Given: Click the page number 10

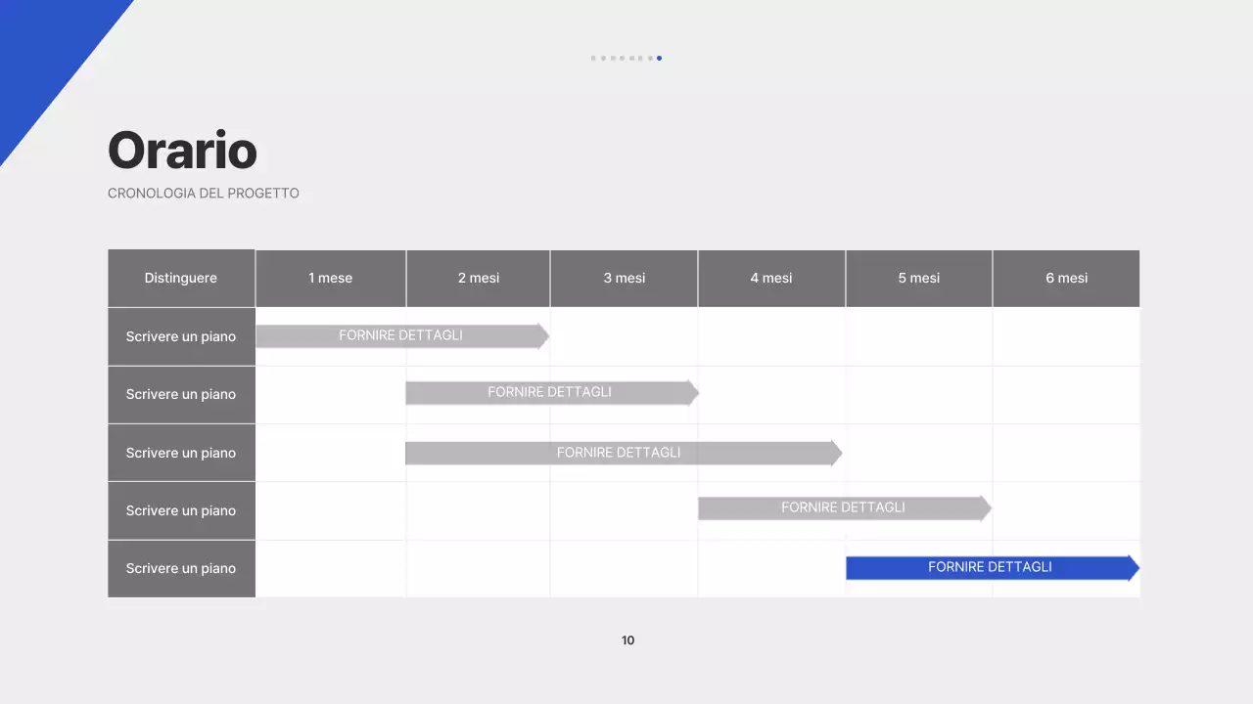Looking at the screenshot, I should [x=627, y=640].
